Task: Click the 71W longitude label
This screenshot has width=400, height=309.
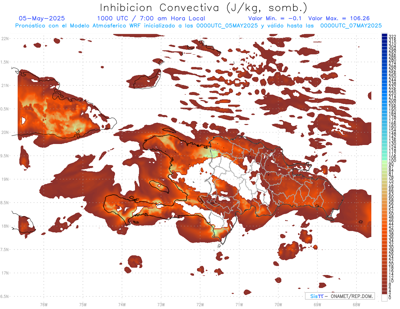Action: click(x=239, y=304)
